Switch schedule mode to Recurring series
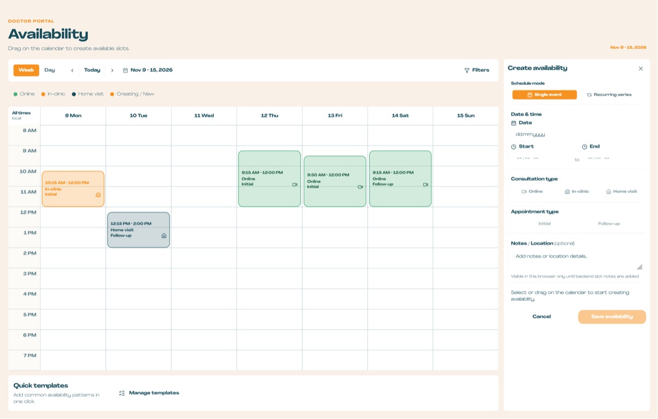658x419 pixels. click(x=609, y=95)
